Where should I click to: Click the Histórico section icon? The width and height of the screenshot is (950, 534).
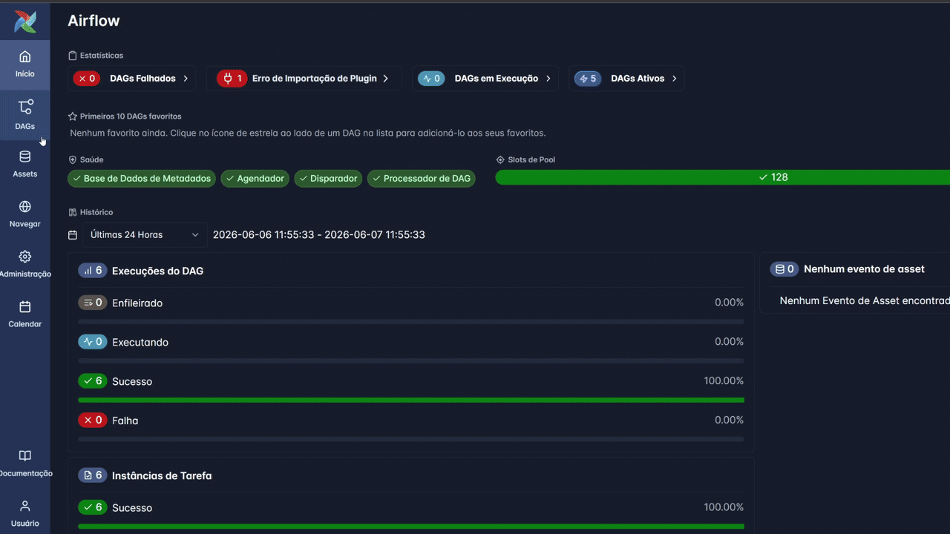73,212
